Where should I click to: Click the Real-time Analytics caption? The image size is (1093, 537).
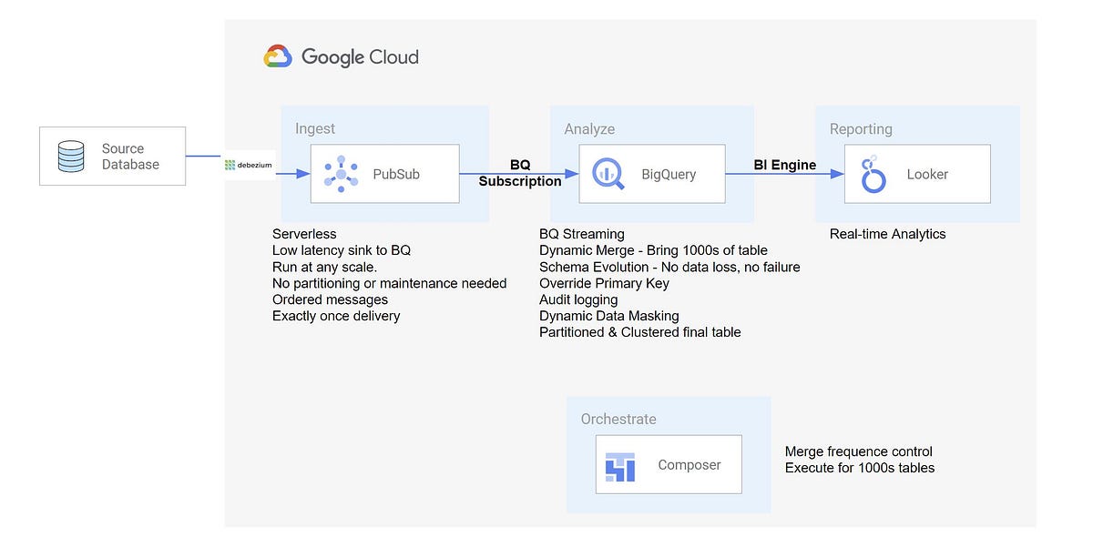(x=887, y=234)
